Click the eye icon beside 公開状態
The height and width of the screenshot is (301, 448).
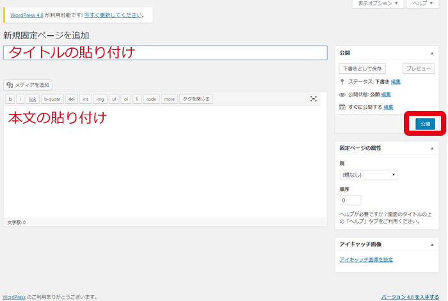(342, 95)
